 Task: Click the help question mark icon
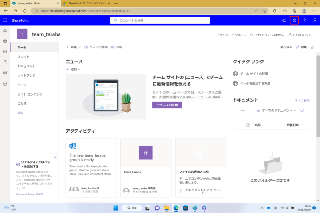pyautogui.click(x=304, y=20)
